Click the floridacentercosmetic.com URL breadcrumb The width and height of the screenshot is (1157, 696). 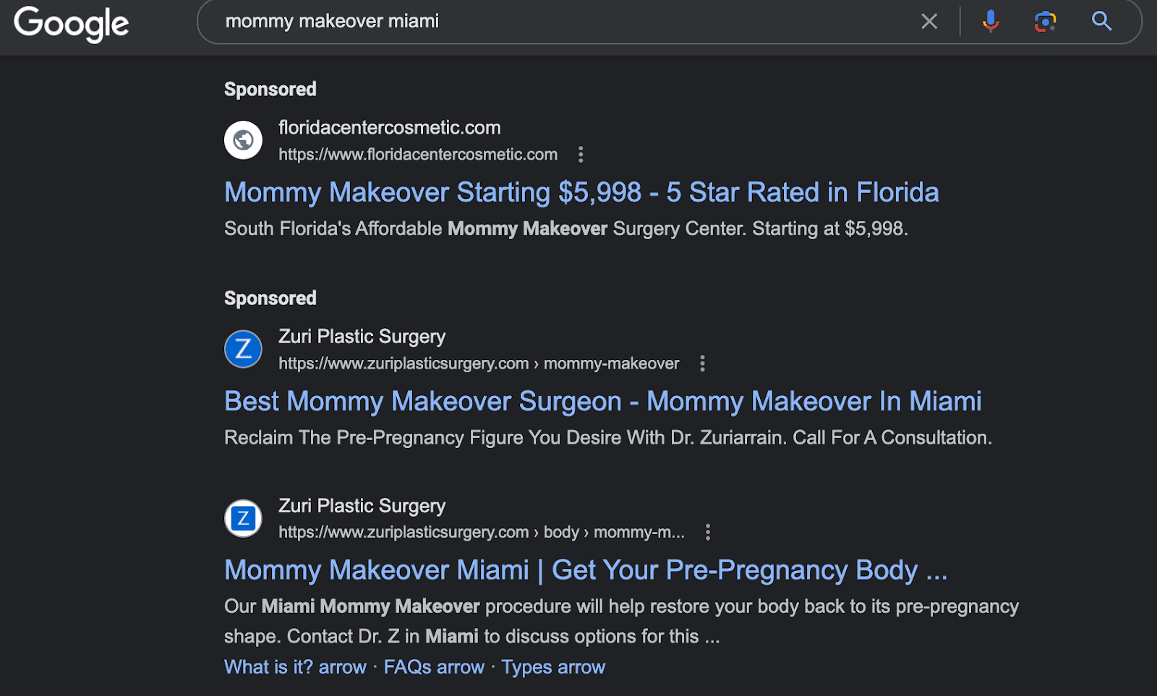tap(417, 154)
